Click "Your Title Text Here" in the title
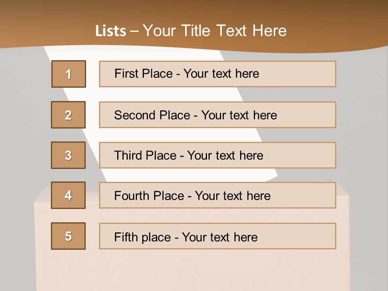The height and width of the screenshot is (291, 388). click(215, 31)
